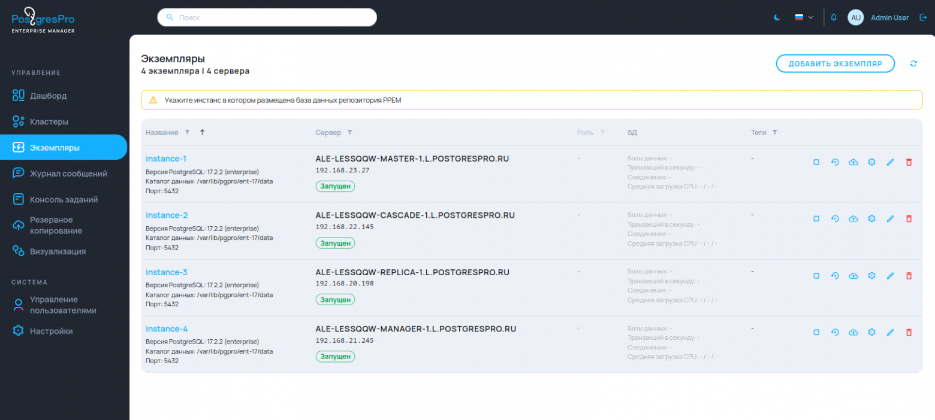Image resolution: width=935 pixels, height=420 pixels.
Task: Open notifications bell icon
Action: tap(834, 17)
